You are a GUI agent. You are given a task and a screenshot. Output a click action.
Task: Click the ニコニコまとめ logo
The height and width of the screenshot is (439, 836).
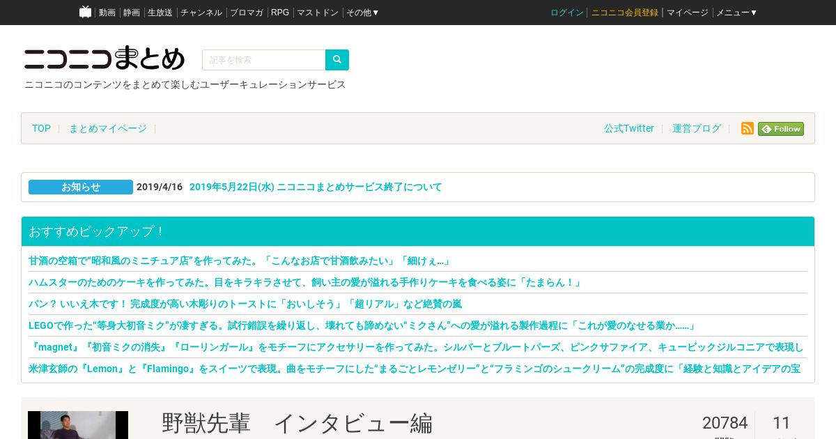click(x=104, y=59)
